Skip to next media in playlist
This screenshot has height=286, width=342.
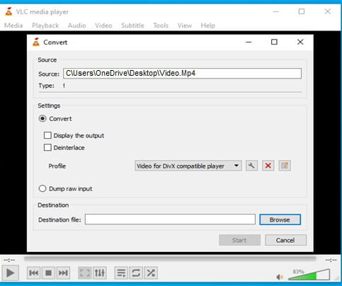[x=63, y=273]
